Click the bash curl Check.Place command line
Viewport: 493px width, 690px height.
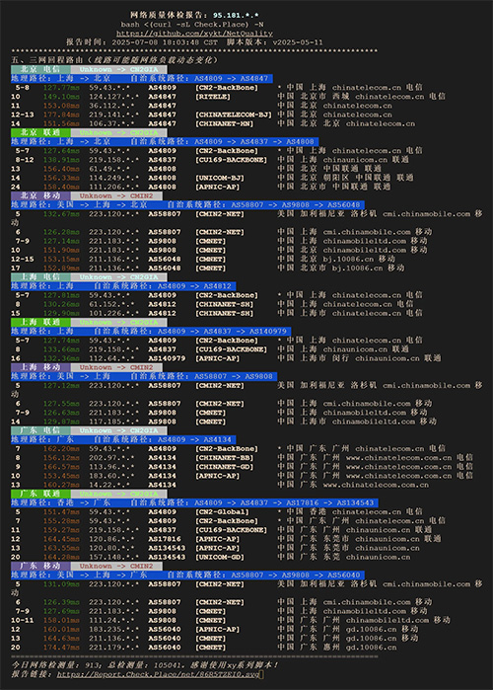[192, 25]
